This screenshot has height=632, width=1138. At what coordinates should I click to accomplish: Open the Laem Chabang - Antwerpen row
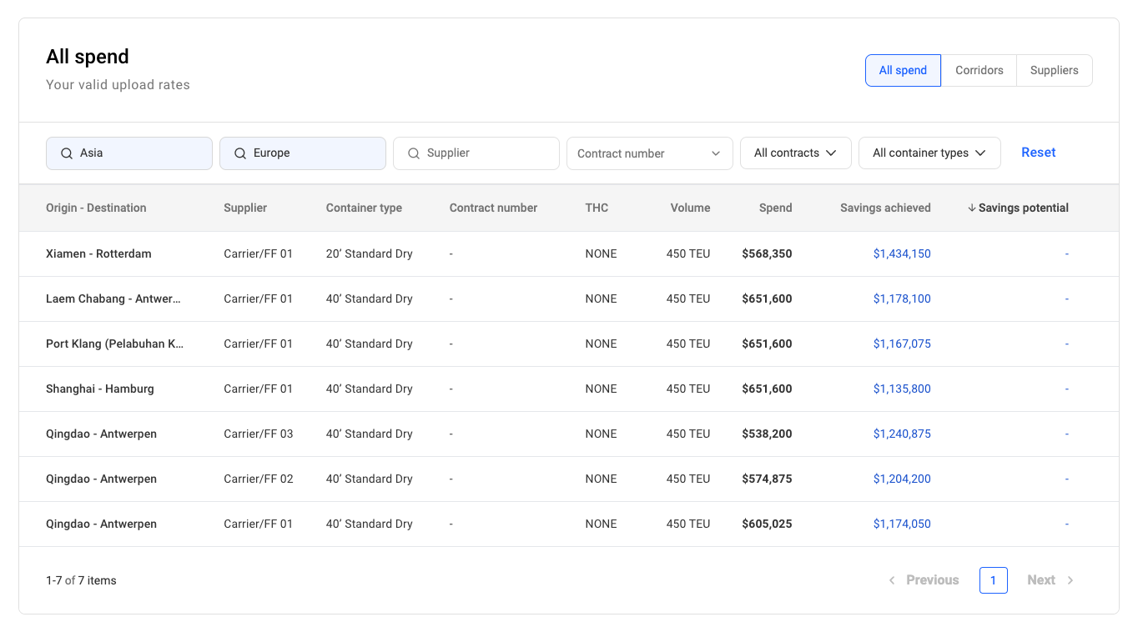coord(569,298)
